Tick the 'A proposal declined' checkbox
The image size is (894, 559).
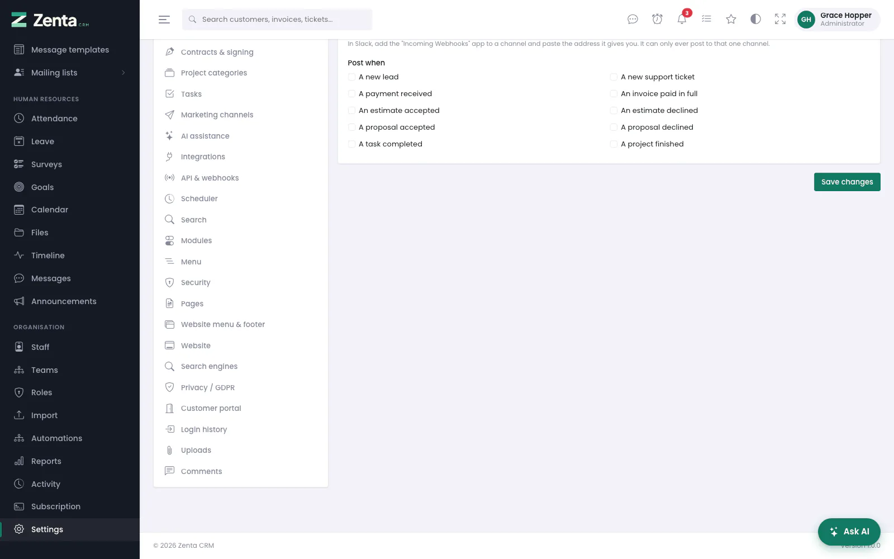(x=614, y=127)
